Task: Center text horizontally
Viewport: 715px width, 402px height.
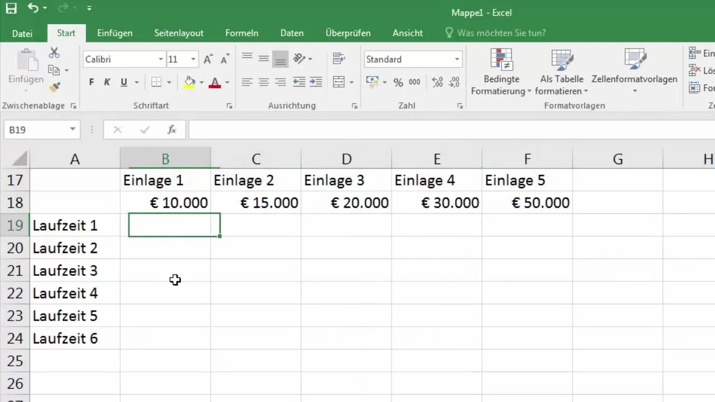Action: 264,82
